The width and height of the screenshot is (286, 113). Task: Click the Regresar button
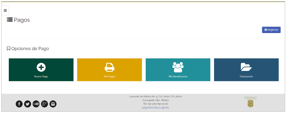click(271, 30)
